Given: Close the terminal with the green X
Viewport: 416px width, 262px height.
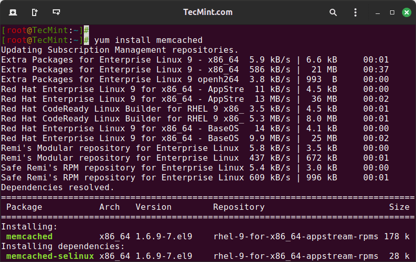Looking at the screenshot, I should tap(407, 12).
